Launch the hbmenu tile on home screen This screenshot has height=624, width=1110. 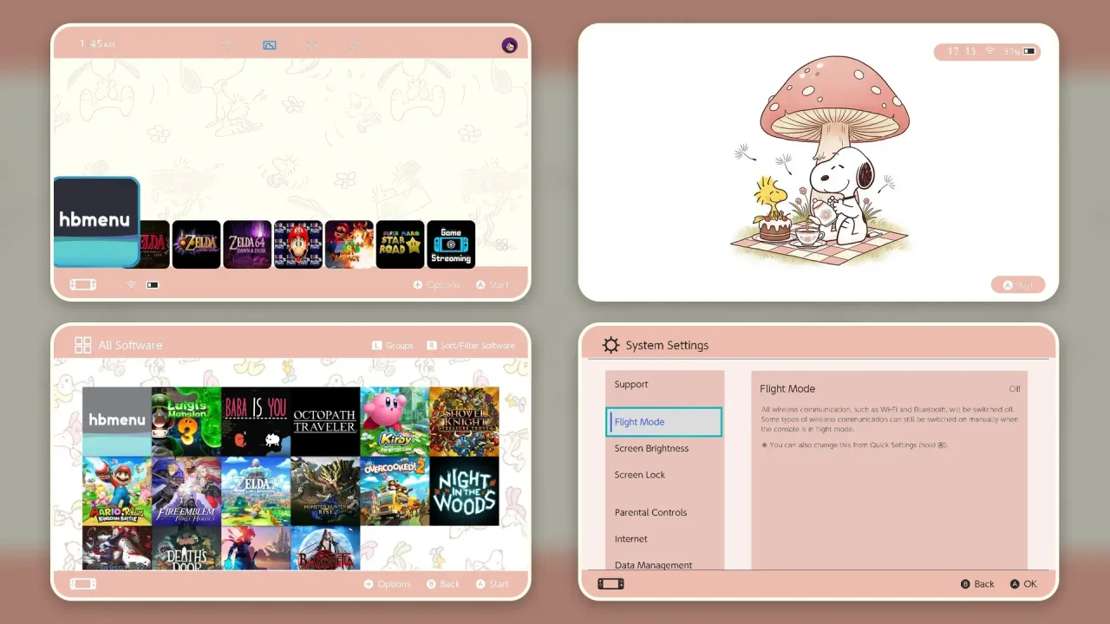click(96, 222)
